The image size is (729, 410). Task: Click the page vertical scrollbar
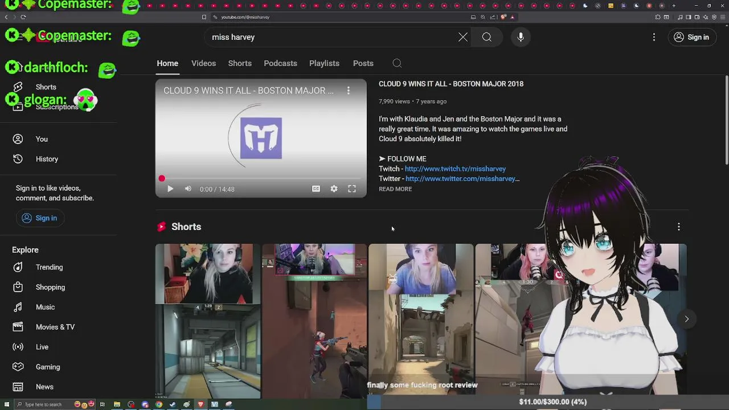(726, 120)
